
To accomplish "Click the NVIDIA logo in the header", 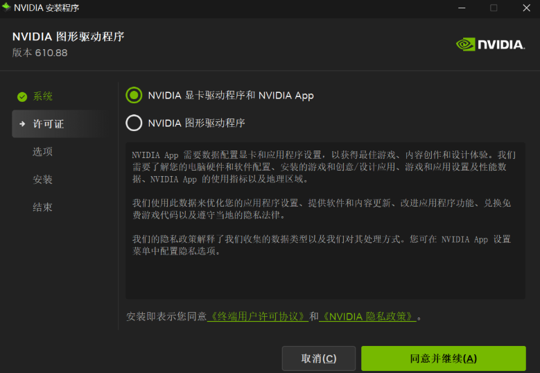I will coord(490,44).
